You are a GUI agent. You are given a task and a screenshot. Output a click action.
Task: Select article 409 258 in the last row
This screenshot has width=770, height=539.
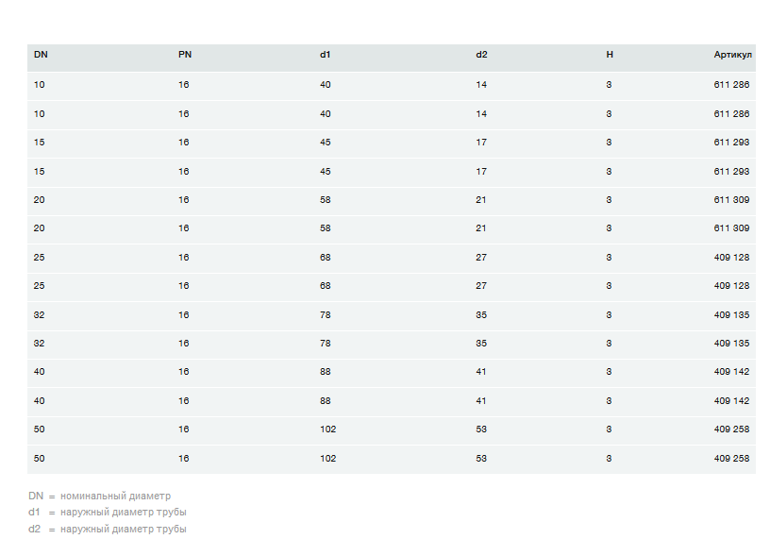(x=731, y=459)
